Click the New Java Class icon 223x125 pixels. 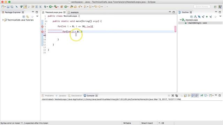(66, 7)
